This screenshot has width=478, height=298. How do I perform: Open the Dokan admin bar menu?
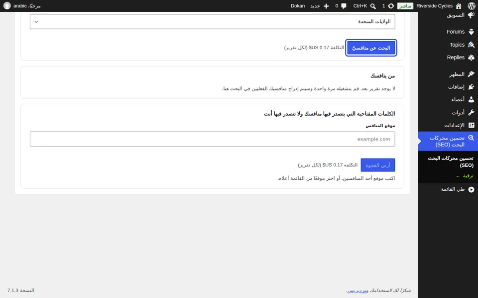tap(298, 6)
